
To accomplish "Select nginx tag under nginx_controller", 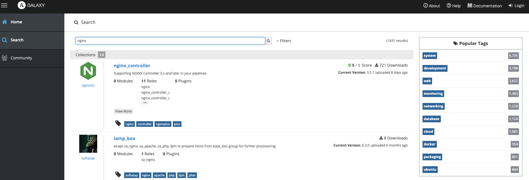I will 130,124.
